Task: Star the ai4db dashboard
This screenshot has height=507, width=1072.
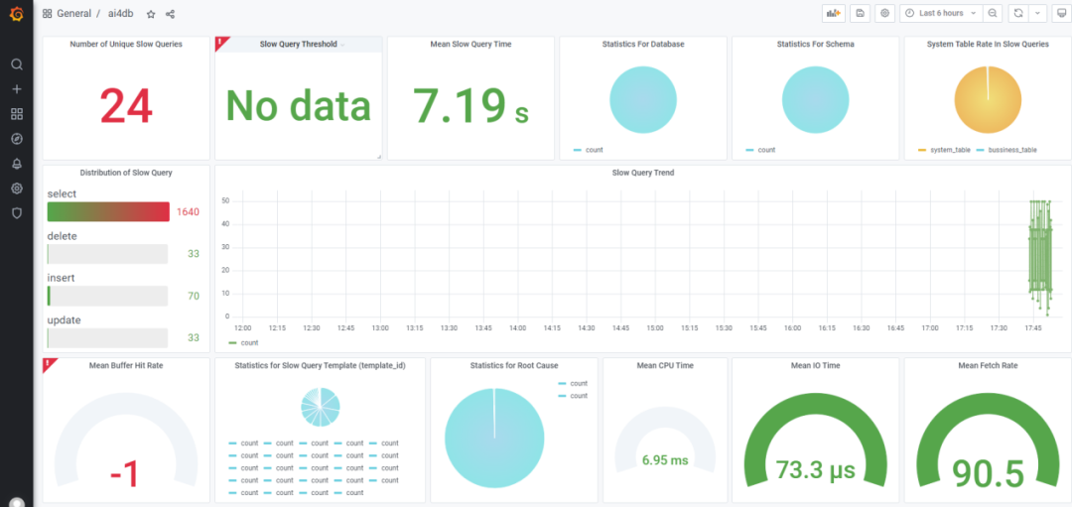Action: click(151, 14)
